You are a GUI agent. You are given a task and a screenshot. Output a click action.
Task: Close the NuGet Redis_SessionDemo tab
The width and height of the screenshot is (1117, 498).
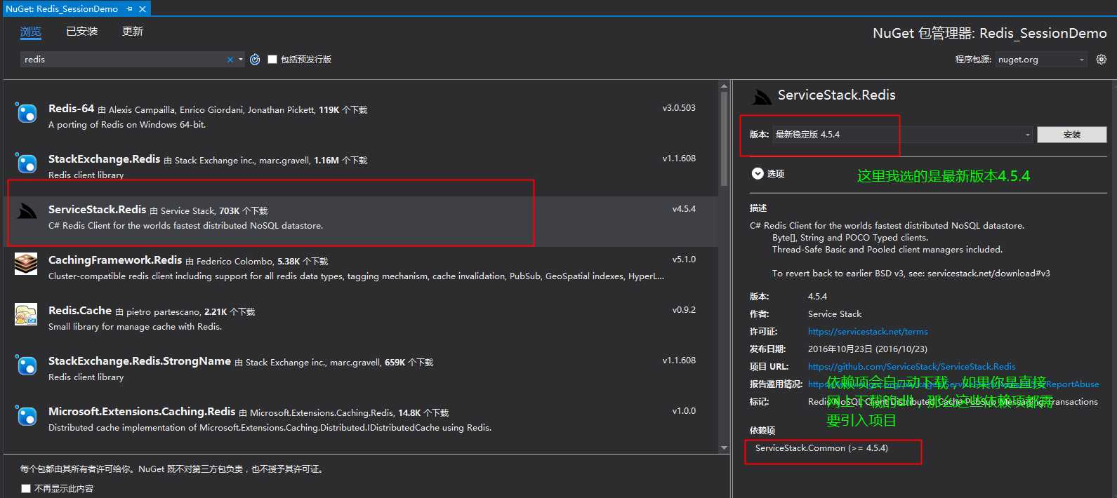[x=143, y=9]
